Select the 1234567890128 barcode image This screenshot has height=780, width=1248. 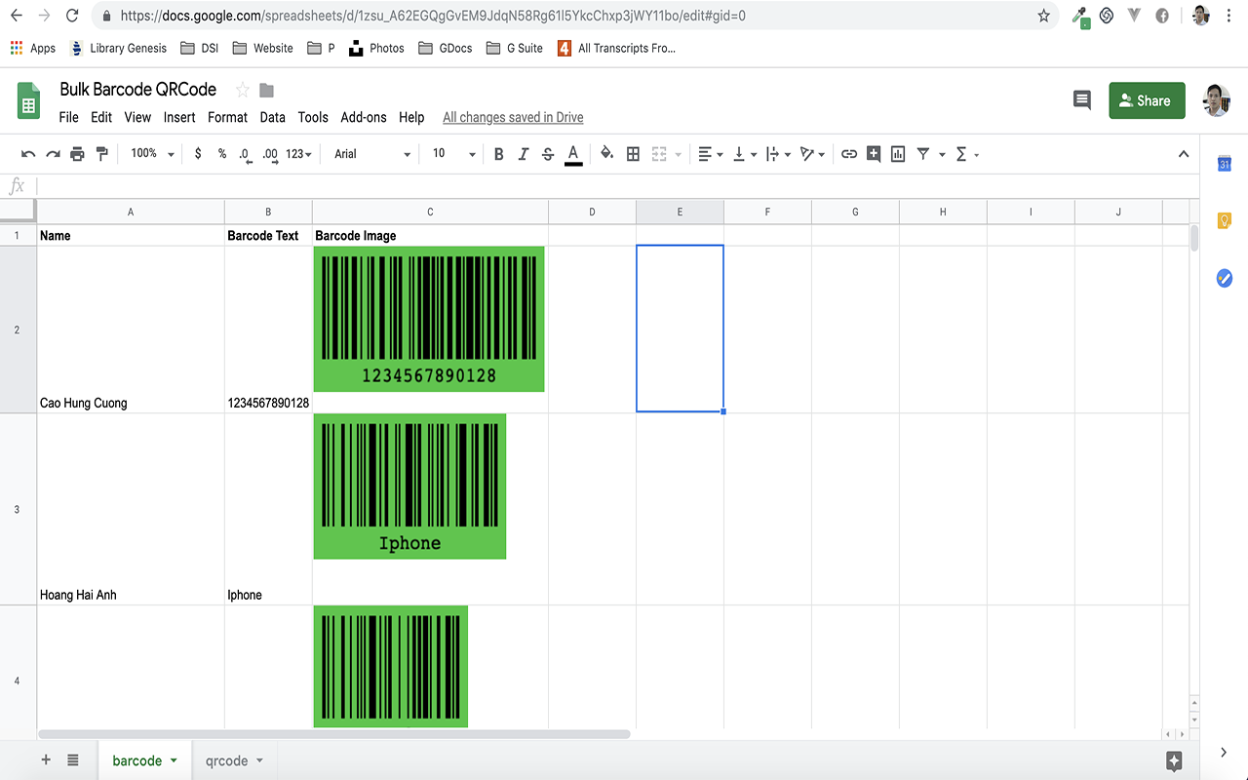(429, 319)
